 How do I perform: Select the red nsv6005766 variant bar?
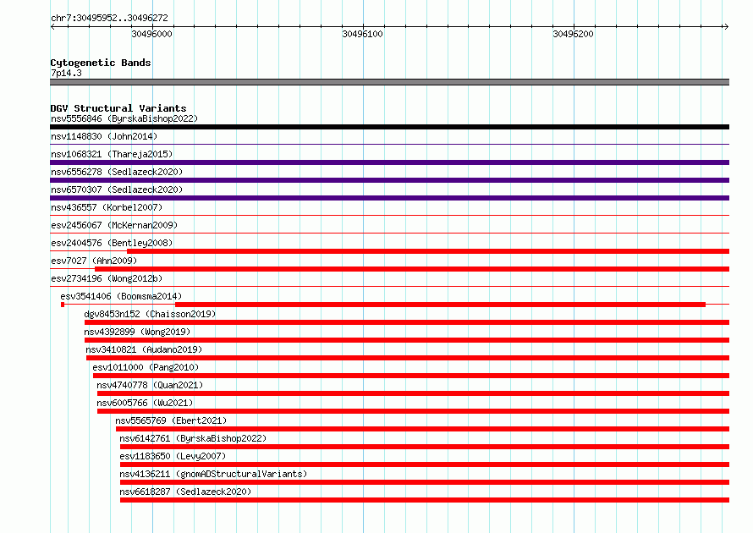pyautogui.click(x=413, y=411)
